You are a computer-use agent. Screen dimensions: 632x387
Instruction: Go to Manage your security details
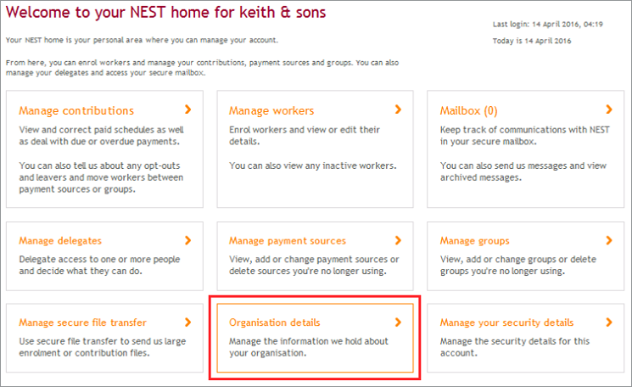[x=506, y=322]
